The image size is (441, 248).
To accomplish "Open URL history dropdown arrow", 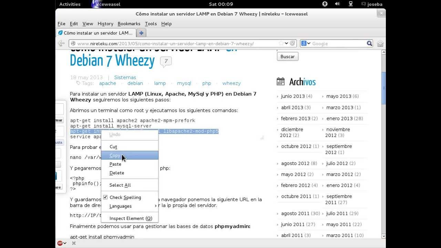I will click(x=286, y=43).
